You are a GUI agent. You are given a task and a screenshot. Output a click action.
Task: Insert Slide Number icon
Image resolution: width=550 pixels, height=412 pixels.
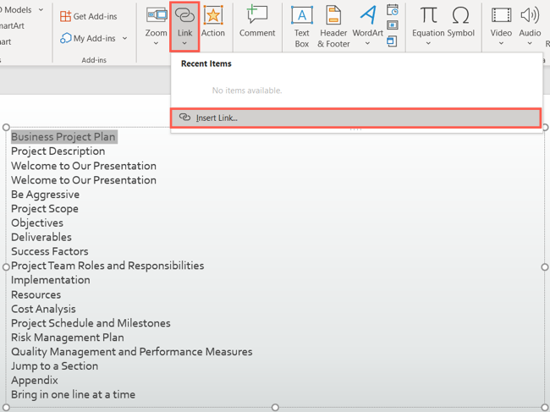tap(392, 25)
